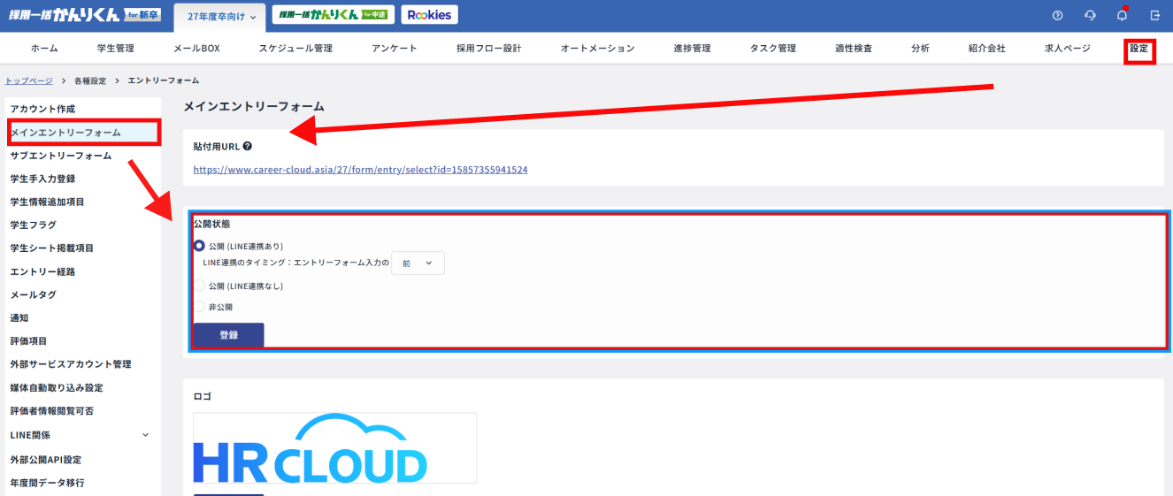The width and height of the screenshot is (1173, 496).
Task: Open the notification bell
Action: (1122, 15)
